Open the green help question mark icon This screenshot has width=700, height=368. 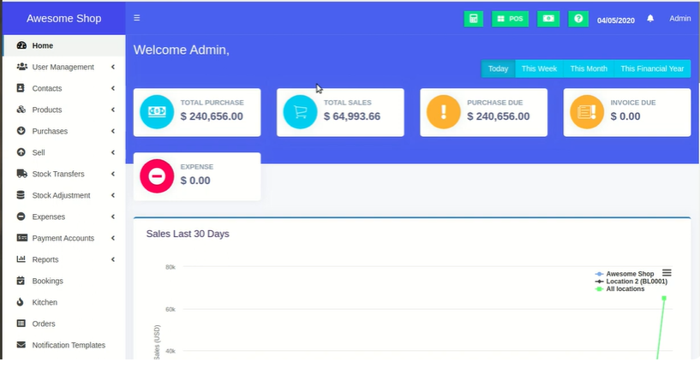point(578,18)
